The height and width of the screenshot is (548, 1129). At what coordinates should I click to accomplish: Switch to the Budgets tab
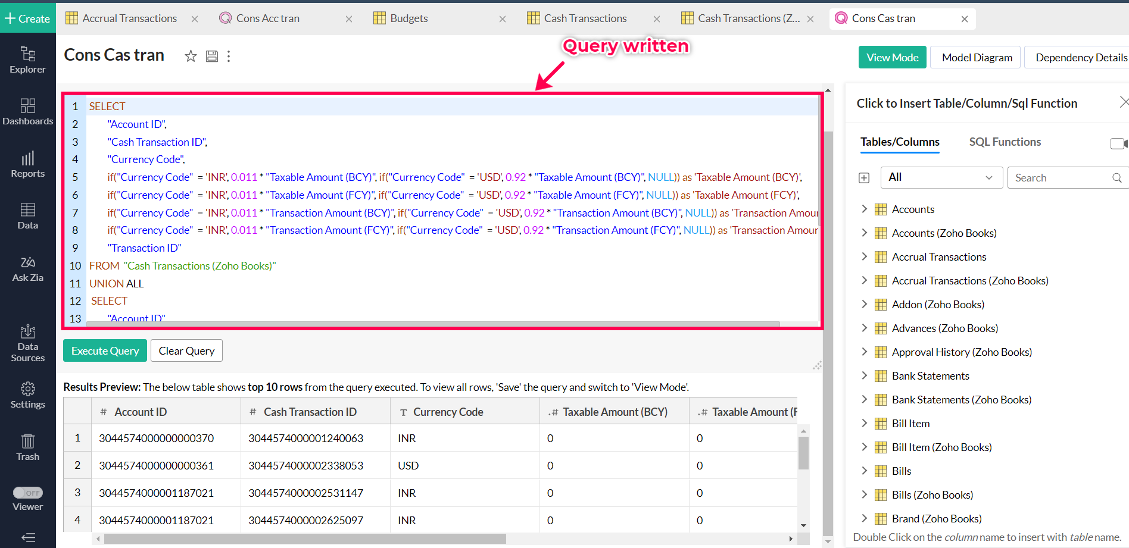[x=408, y=18]
